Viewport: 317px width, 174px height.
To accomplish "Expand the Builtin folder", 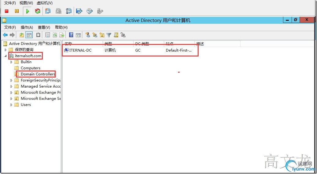I will [x=12, y=62].
